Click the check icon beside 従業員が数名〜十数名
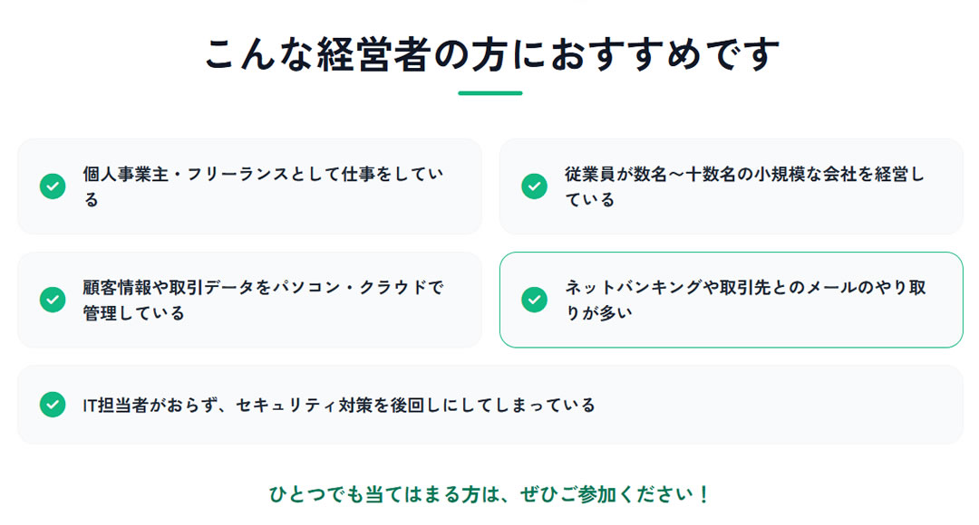The height and width of the screenshot is (525, 979). tap(534, 186)
